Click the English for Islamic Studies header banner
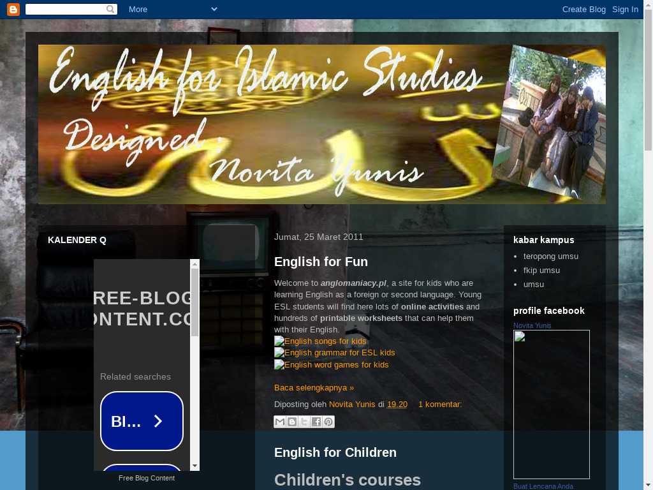The image size is (653, 490). click(322, 124)
